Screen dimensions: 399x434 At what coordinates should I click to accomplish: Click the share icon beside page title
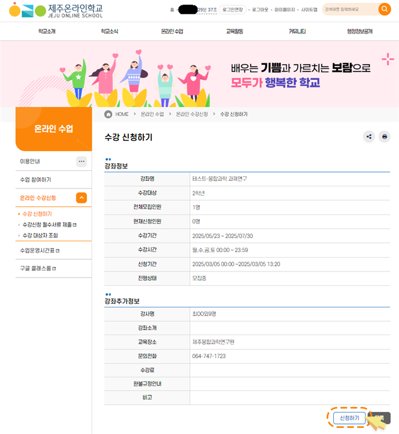click(369, 137)
